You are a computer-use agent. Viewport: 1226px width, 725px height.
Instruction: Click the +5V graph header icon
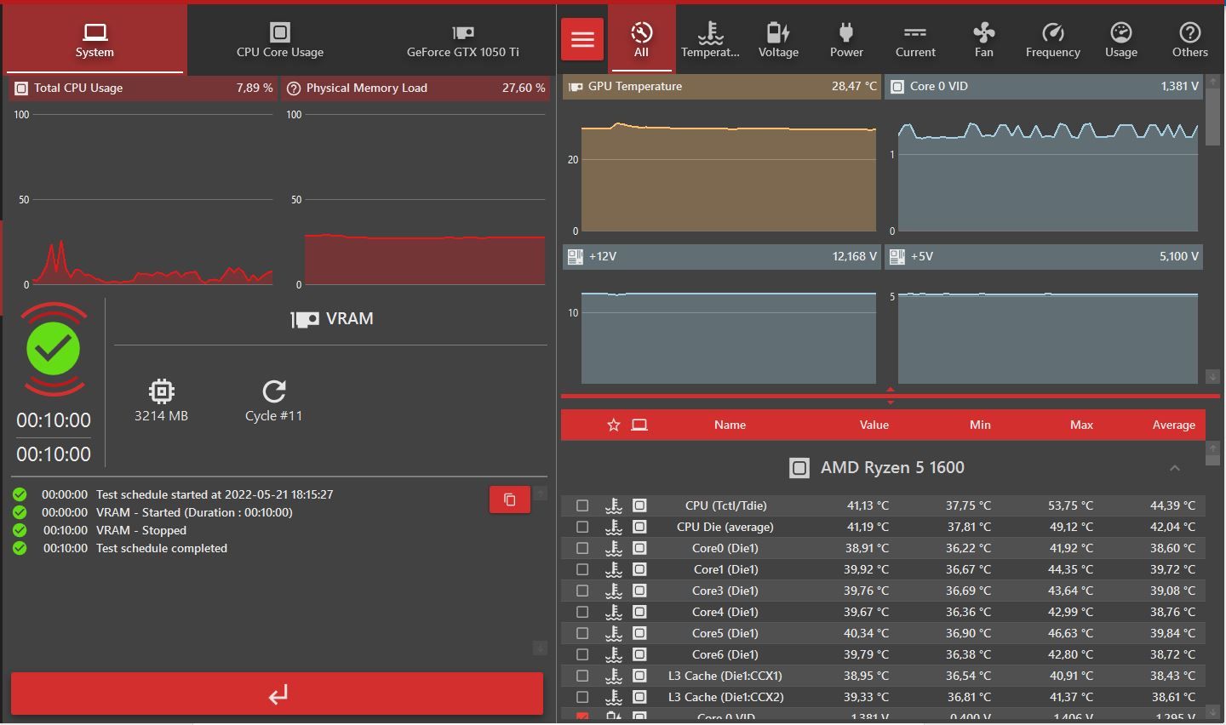point(897,256)
